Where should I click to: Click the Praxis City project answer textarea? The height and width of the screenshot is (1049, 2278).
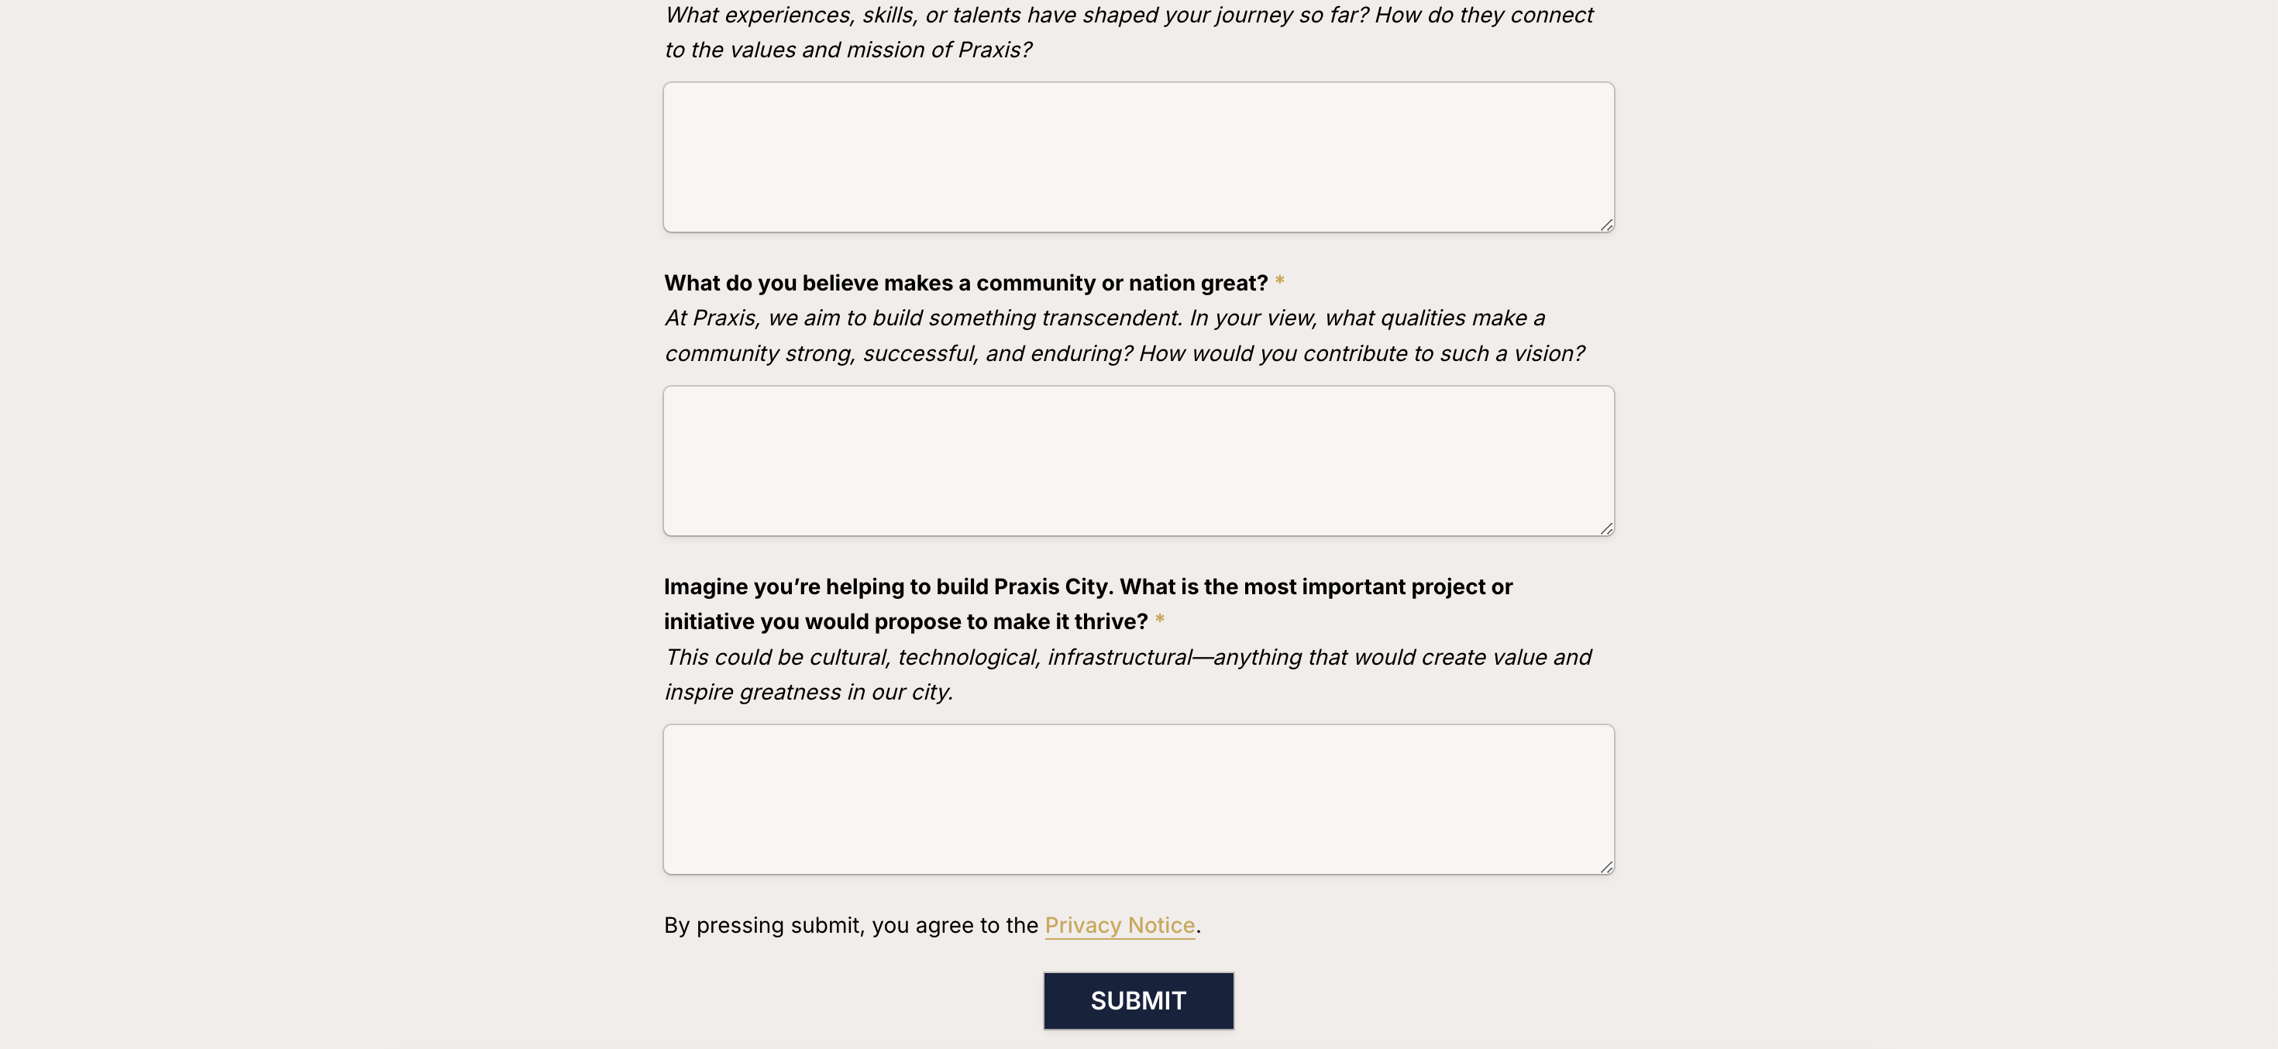coord(1138,800)
